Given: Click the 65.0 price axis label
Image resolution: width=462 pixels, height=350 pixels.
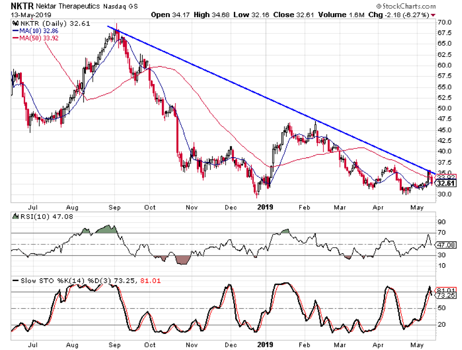Looking at the screenshot, I should tap(444, 43).
